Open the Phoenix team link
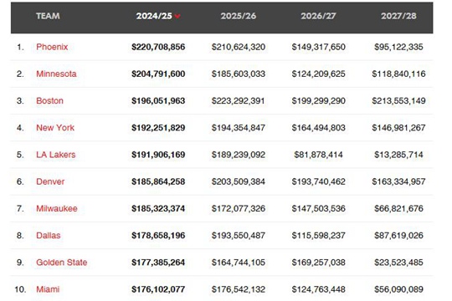Screen dimensions: 452x301 [52, 47]
